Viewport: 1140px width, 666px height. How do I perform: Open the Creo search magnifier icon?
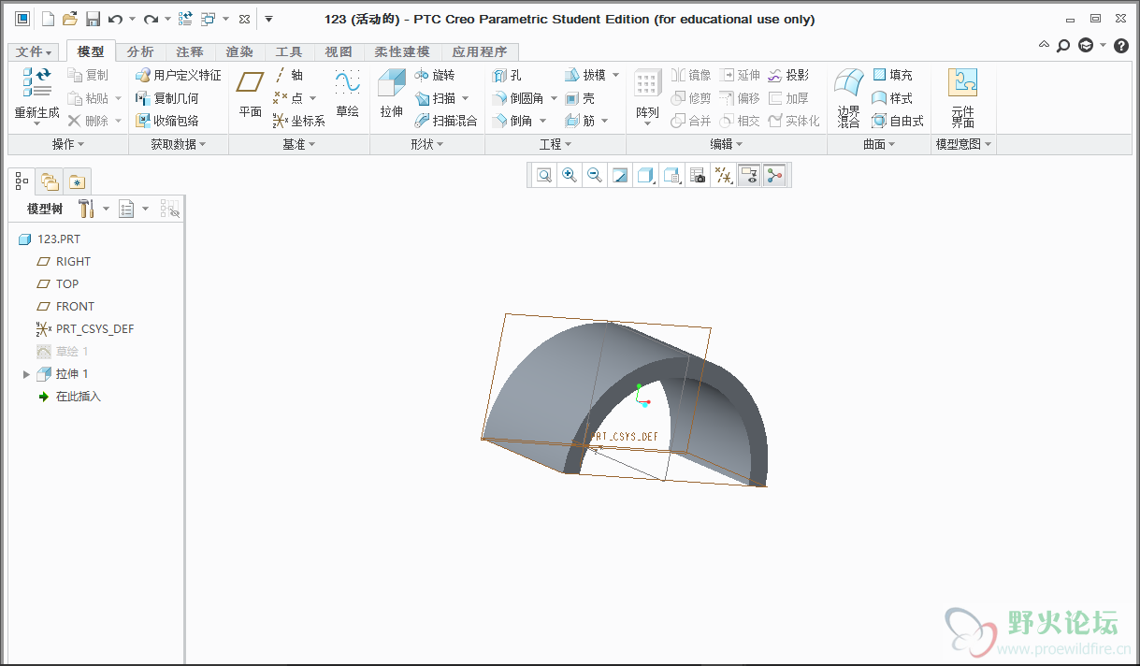pyautogui.click(x=1063, y=45)
